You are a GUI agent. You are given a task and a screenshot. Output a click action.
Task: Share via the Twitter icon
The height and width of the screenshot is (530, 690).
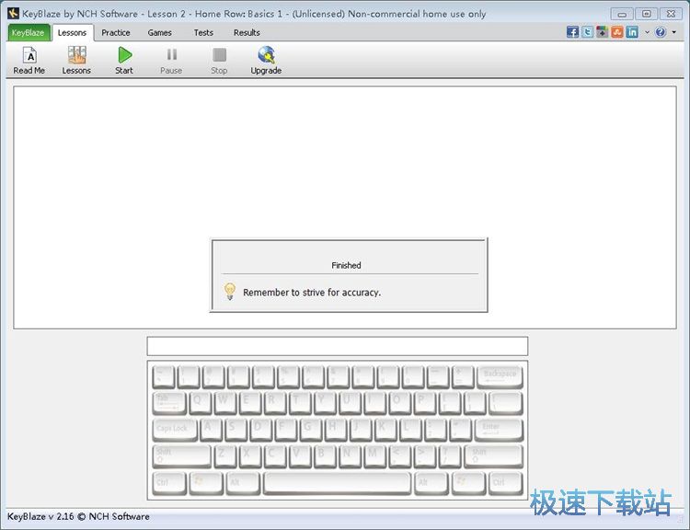point(587,32)
